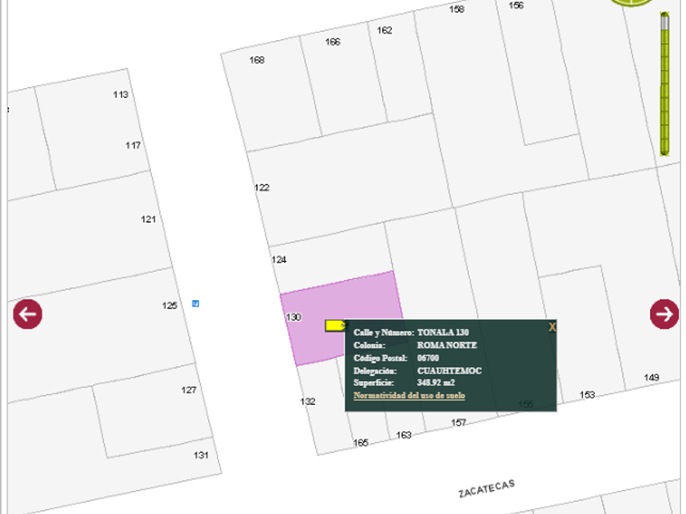The image size is (686, 514).
Task: Click the ROMA NORTE colonia value
Action: click(447, 345)
